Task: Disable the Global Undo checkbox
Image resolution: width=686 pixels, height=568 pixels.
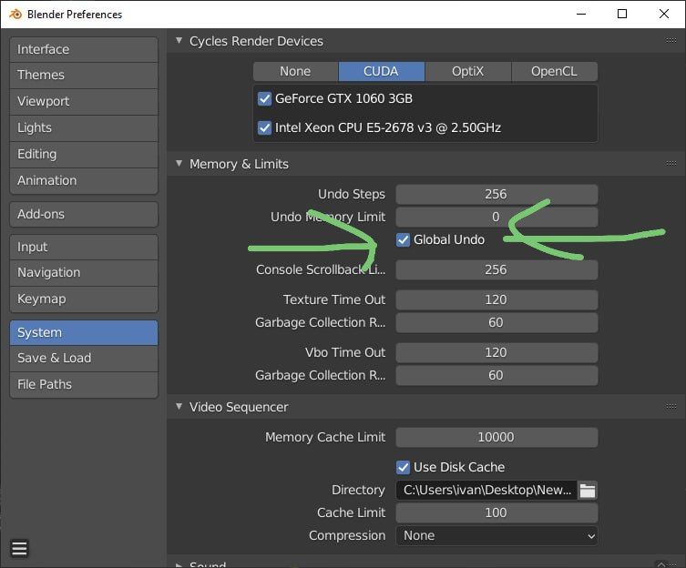Action: (x=403, y=239)
